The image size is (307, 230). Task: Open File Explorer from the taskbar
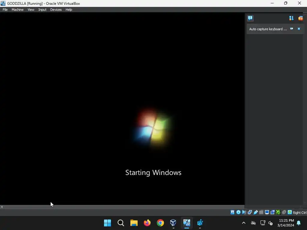pos(134,223)
